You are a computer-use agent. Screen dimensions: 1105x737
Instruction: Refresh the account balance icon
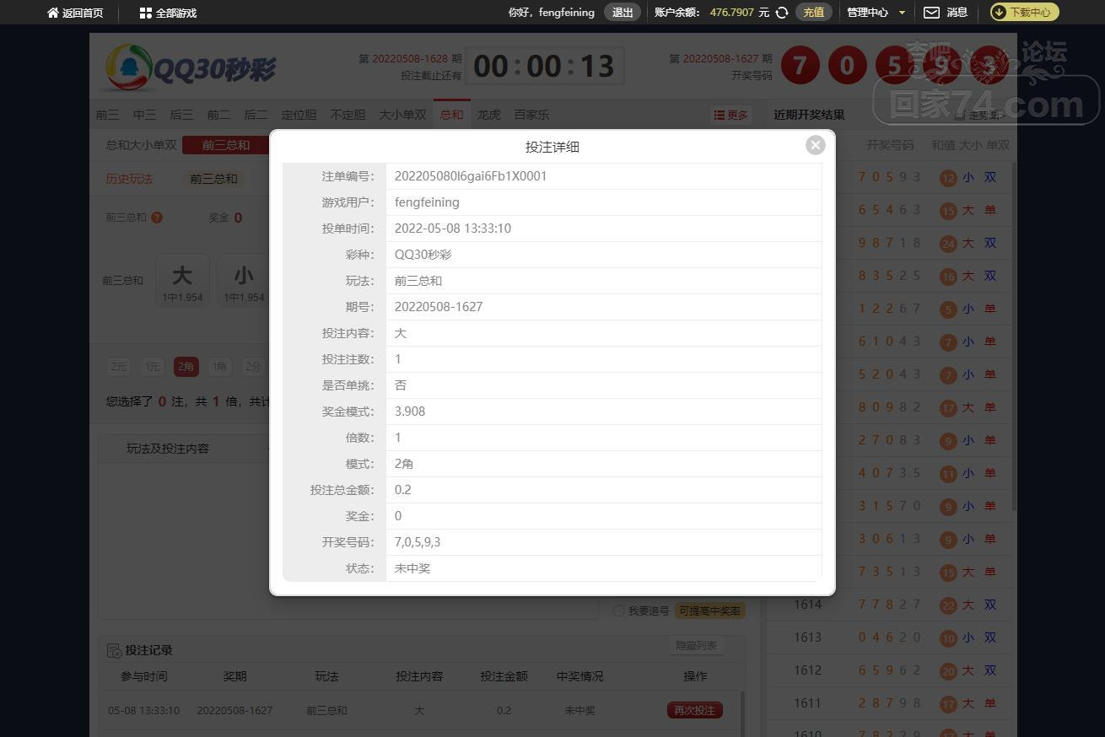click(782, 13)
